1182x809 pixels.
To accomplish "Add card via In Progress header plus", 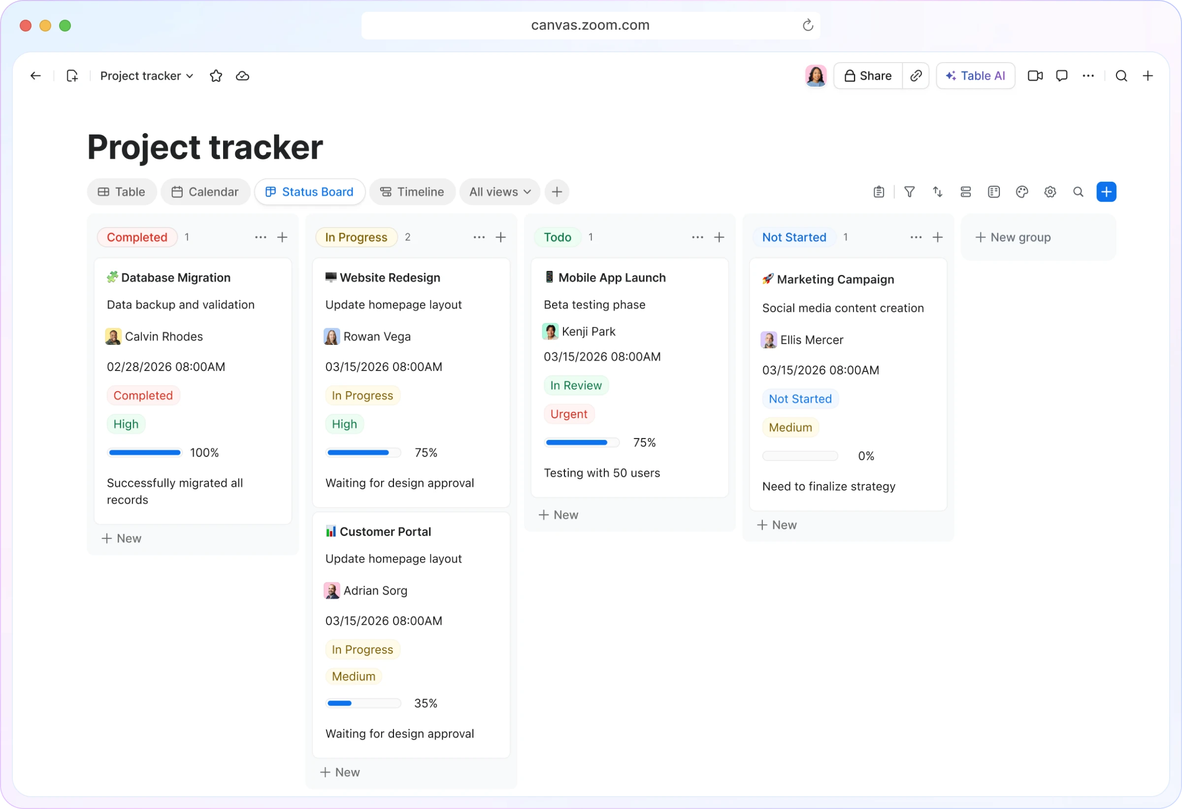I will point(501,237).
